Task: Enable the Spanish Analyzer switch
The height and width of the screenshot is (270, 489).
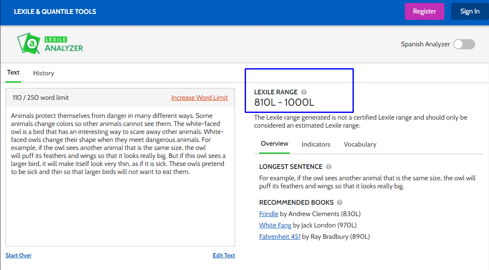Action: [464, 44]
